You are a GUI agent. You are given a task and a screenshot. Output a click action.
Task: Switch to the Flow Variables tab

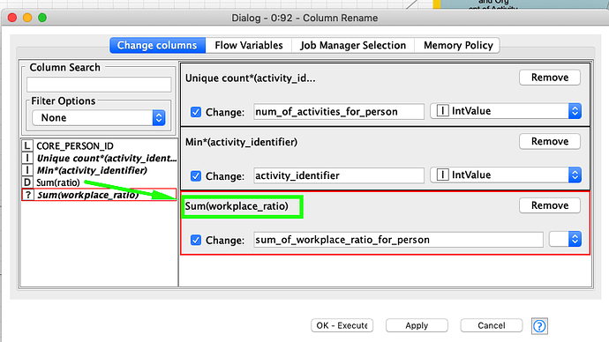[249, 45]
